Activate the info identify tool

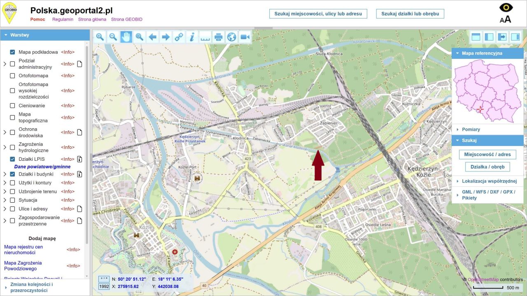tap(192, 37)
